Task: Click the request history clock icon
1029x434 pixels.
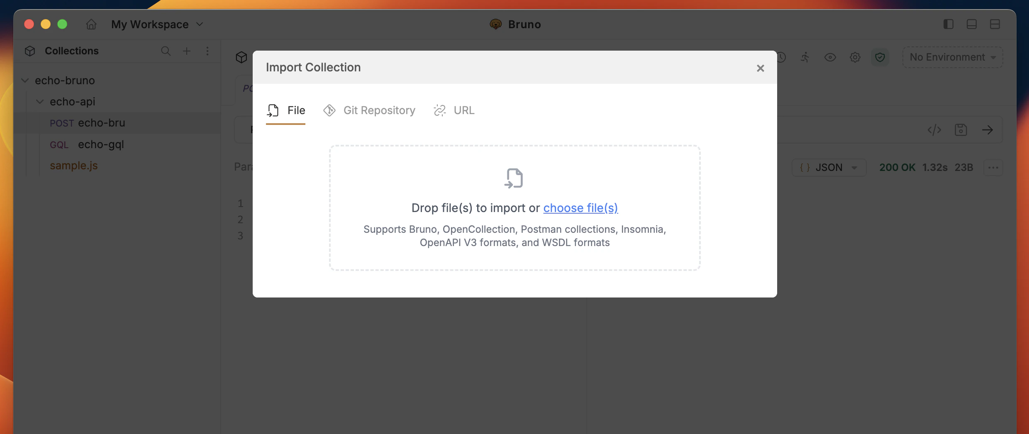Action: 782,57
